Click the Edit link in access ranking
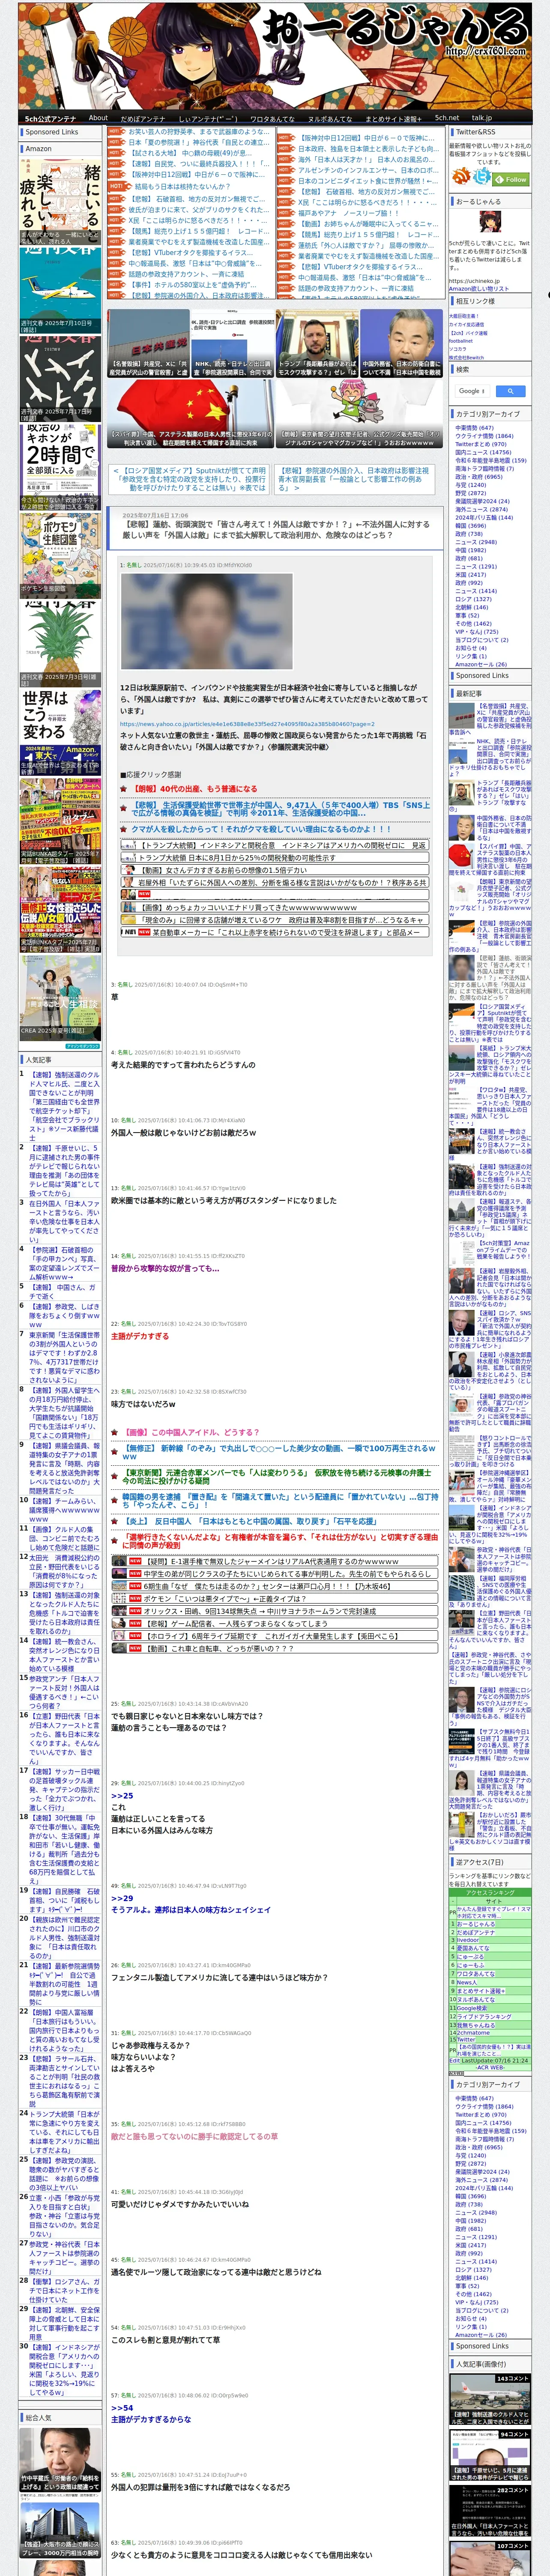The height and width of the screenshot is (2576, 550). pyautogui.click(x=454, y=2060)
